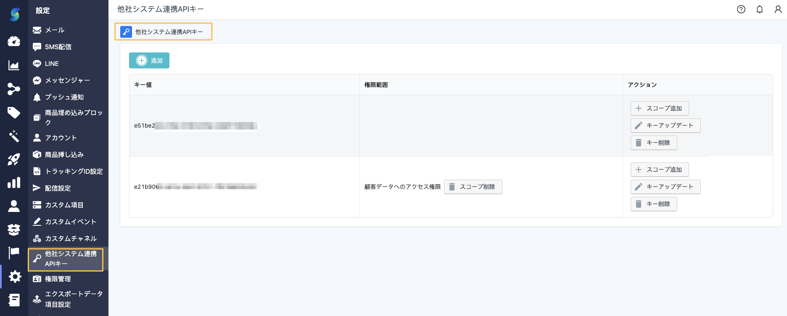Viewport: 787px width, 316px height.
Task: Open the bar chart icon in the left rail
Action: click(x=14, y=183)
